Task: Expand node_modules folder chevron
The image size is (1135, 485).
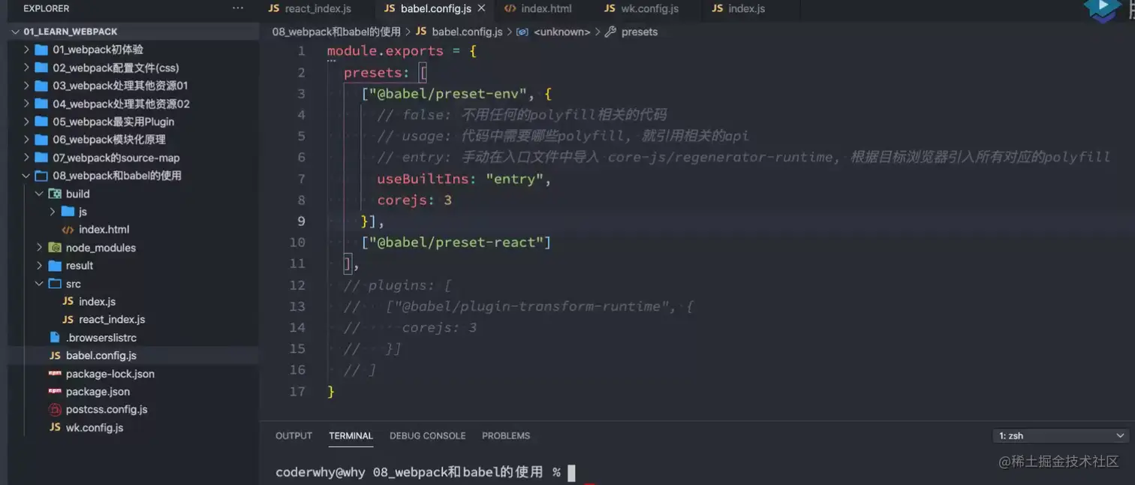Action: point(39,248)
